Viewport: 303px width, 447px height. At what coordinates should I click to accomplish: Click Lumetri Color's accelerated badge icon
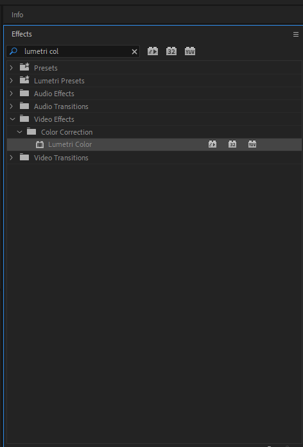pyautogui.click(x=212, y=144)
